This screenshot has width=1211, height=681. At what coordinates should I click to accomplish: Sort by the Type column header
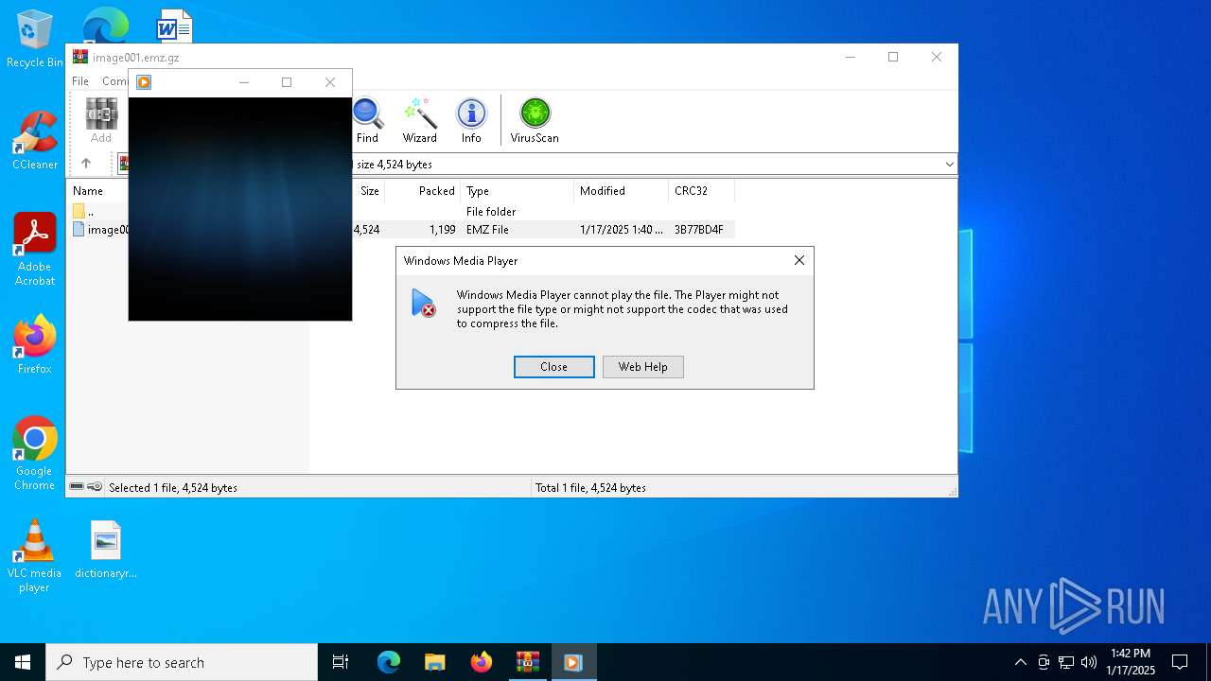click(x=517, y=191)
